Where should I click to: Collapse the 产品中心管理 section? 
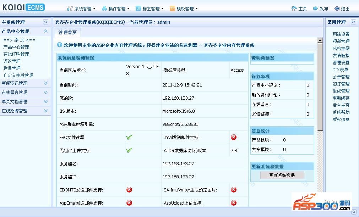[x=46, y=31]
